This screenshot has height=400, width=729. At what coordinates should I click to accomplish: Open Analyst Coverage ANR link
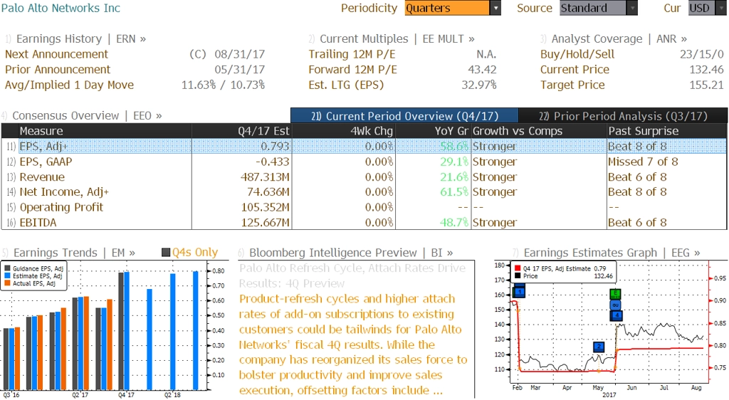click(x=619, y=38)
